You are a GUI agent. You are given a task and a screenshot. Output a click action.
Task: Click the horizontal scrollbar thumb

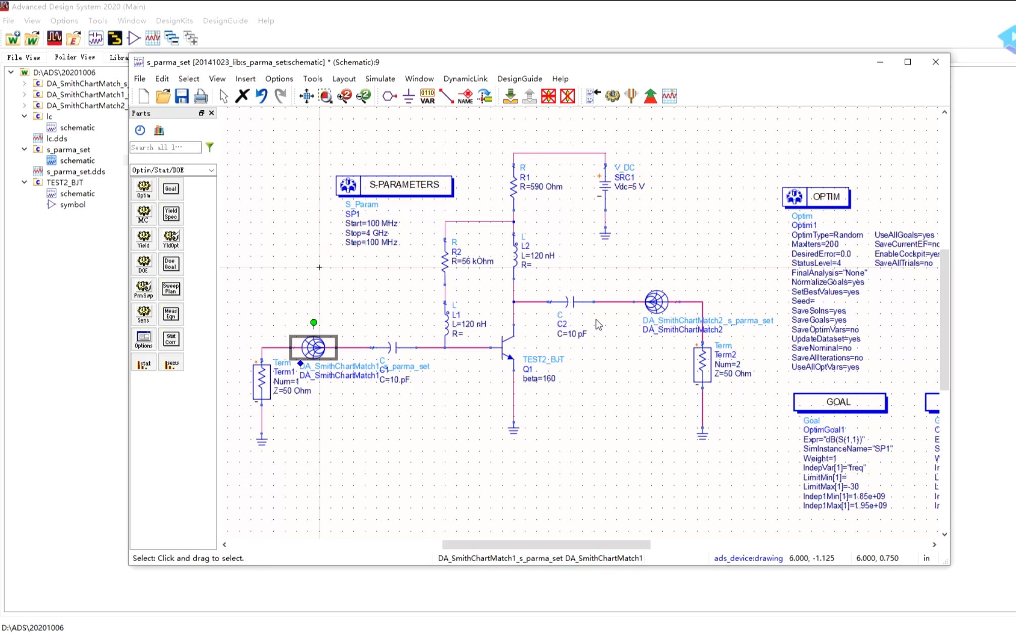[x=545, y=545]
